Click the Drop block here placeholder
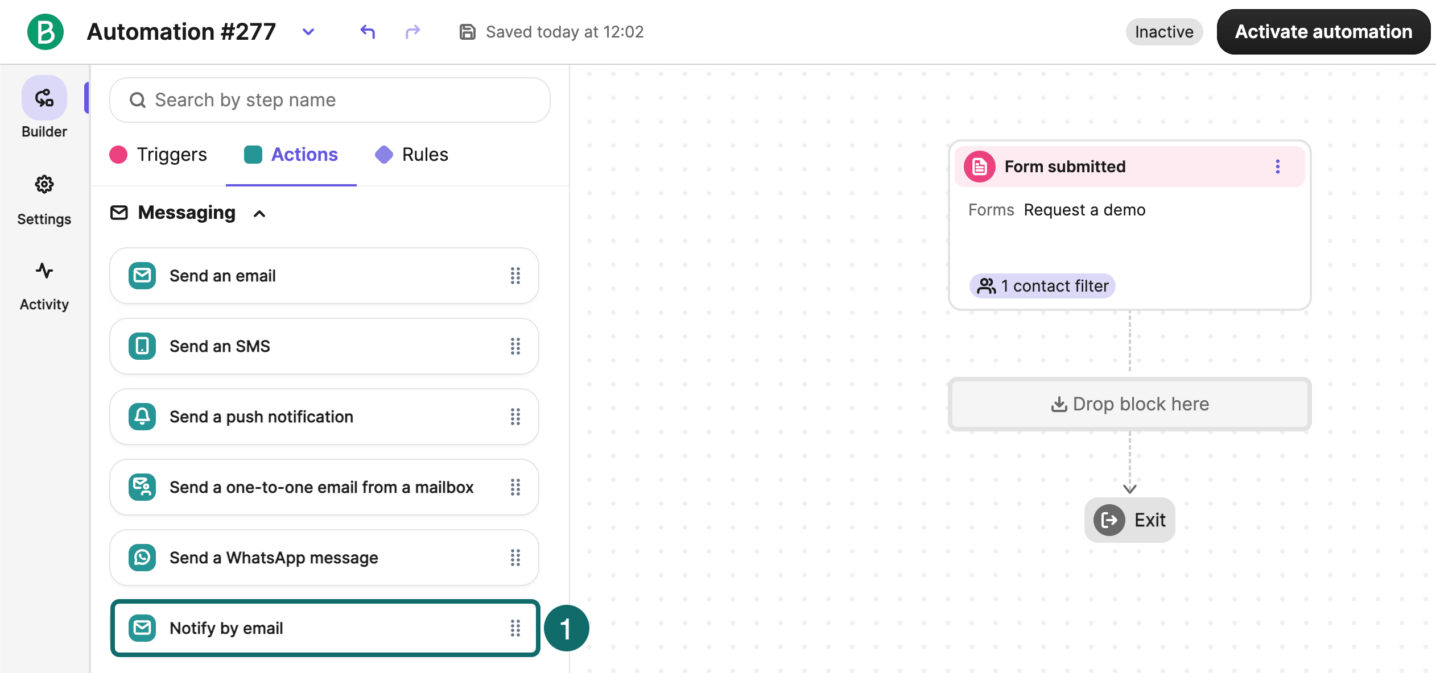Image resolution: width=1436 pixels, height=673 pixels. [1130, 404]
